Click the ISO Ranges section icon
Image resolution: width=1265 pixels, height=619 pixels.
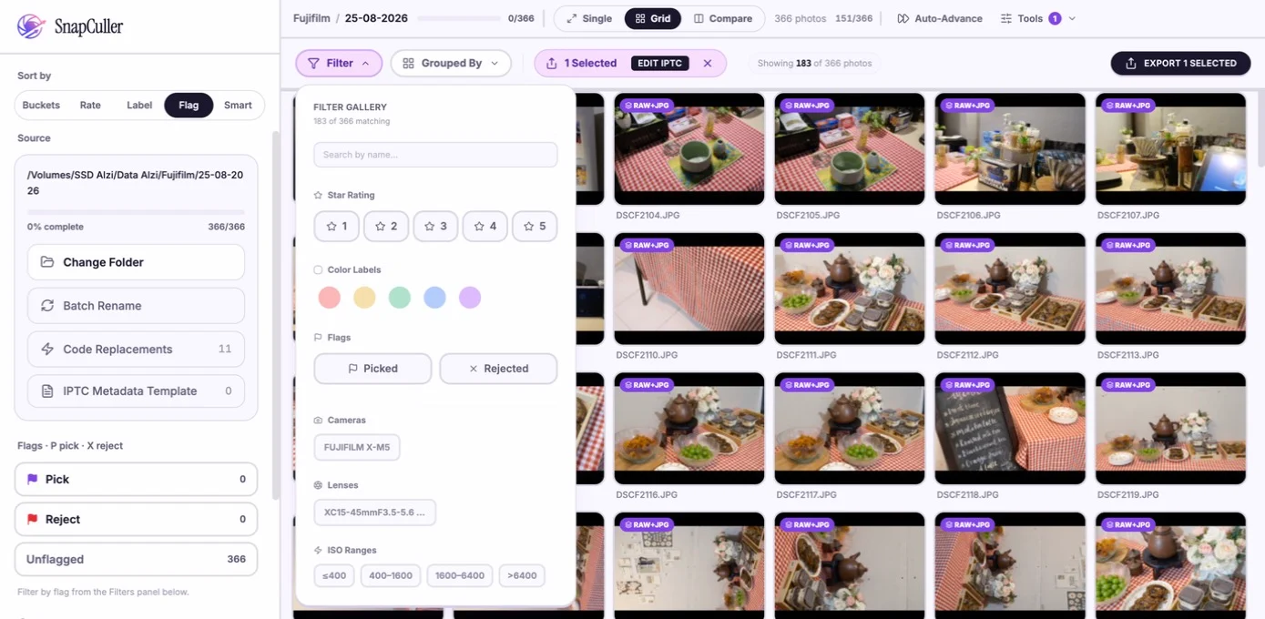tap(318, 550)
